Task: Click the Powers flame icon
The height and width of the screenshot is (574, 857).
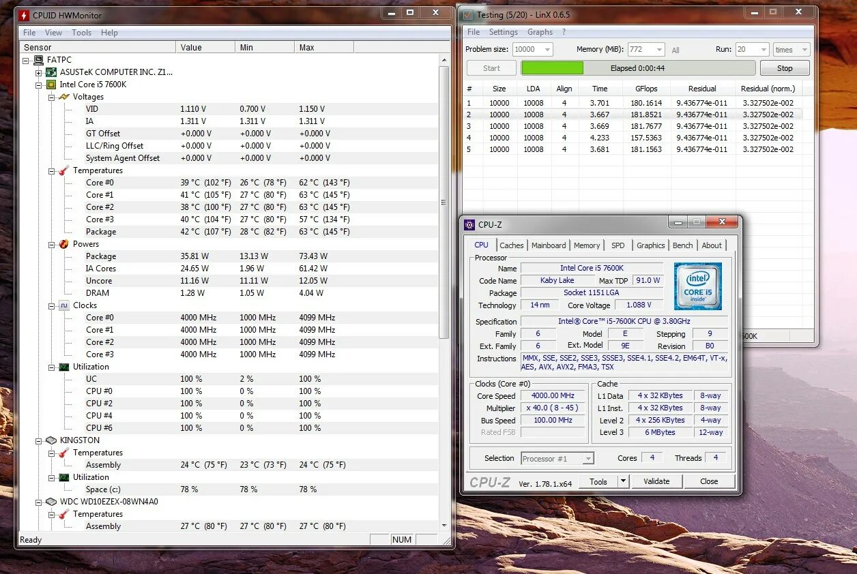Action: [x=64, y=244]
